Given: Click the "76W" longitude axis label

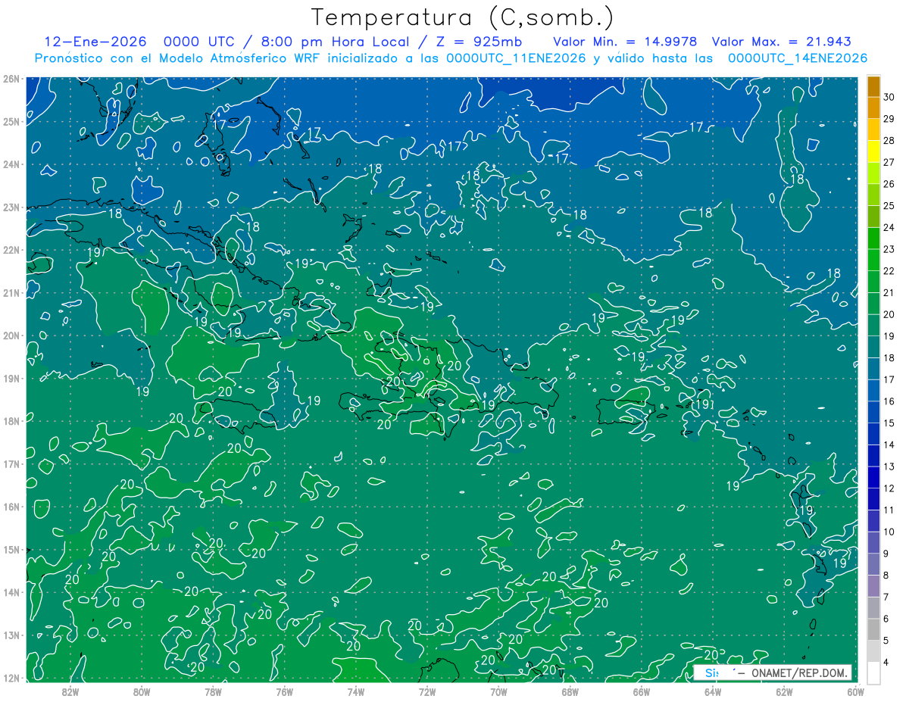Looking at the screenshot, I should (284, 691).
